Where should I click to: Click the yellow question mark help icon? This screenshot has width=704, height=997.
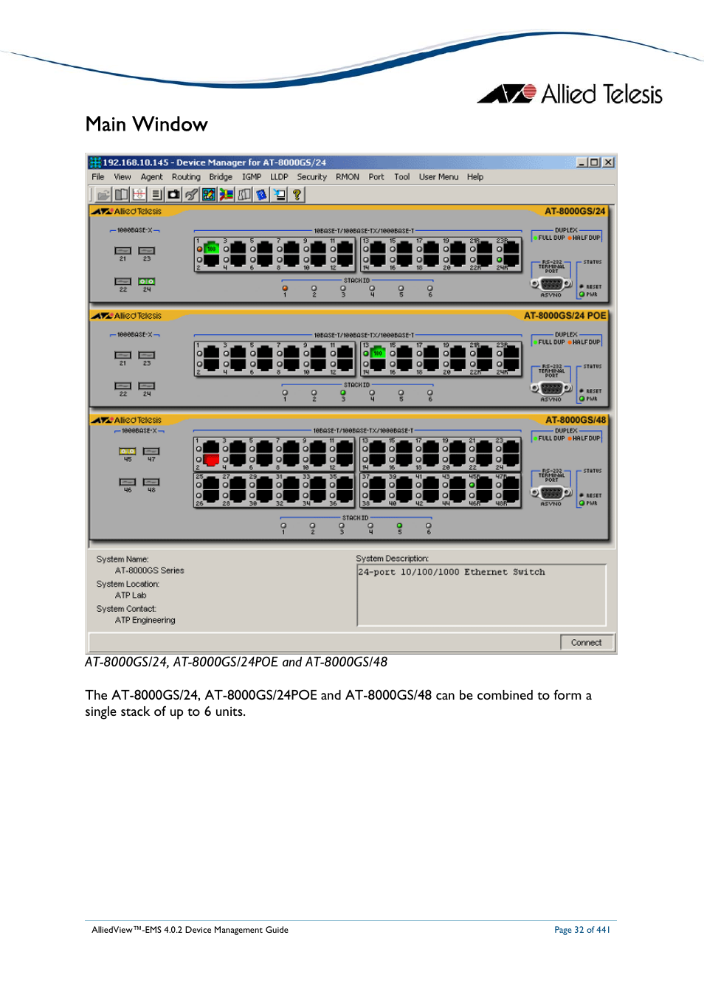[297, 195]
